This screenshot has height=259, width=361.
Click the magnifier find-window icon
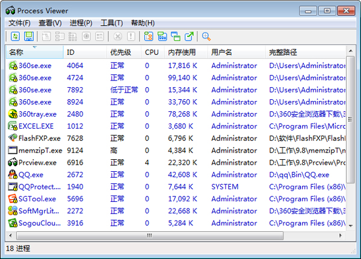(x=206, y=36)
